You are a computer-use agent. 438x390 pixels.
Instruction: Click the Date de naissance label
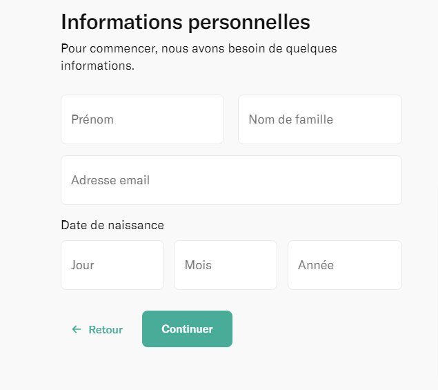(112, 225)
